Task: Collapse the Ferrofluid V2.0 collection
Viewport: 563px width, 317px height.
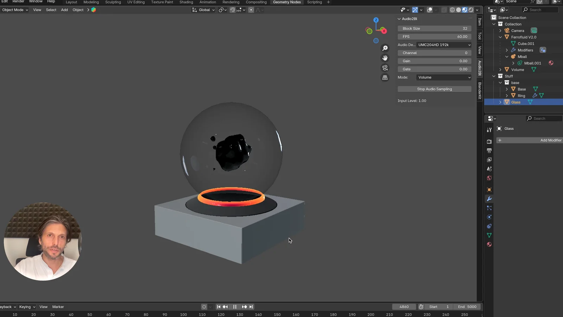Action: coord(500,37)
